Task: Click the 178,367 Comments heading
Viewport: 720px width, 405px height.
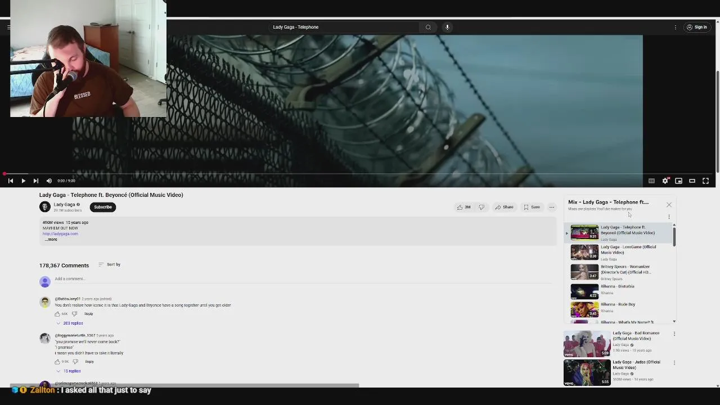Action: click(64, 265)
